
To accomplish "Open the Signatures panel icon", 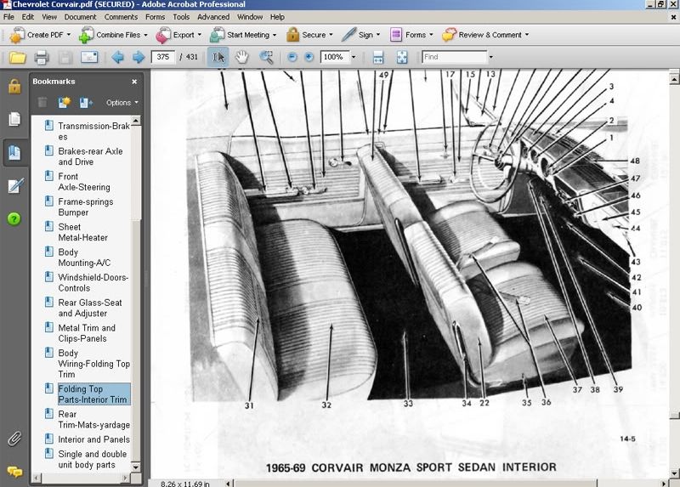I will 14,186.
